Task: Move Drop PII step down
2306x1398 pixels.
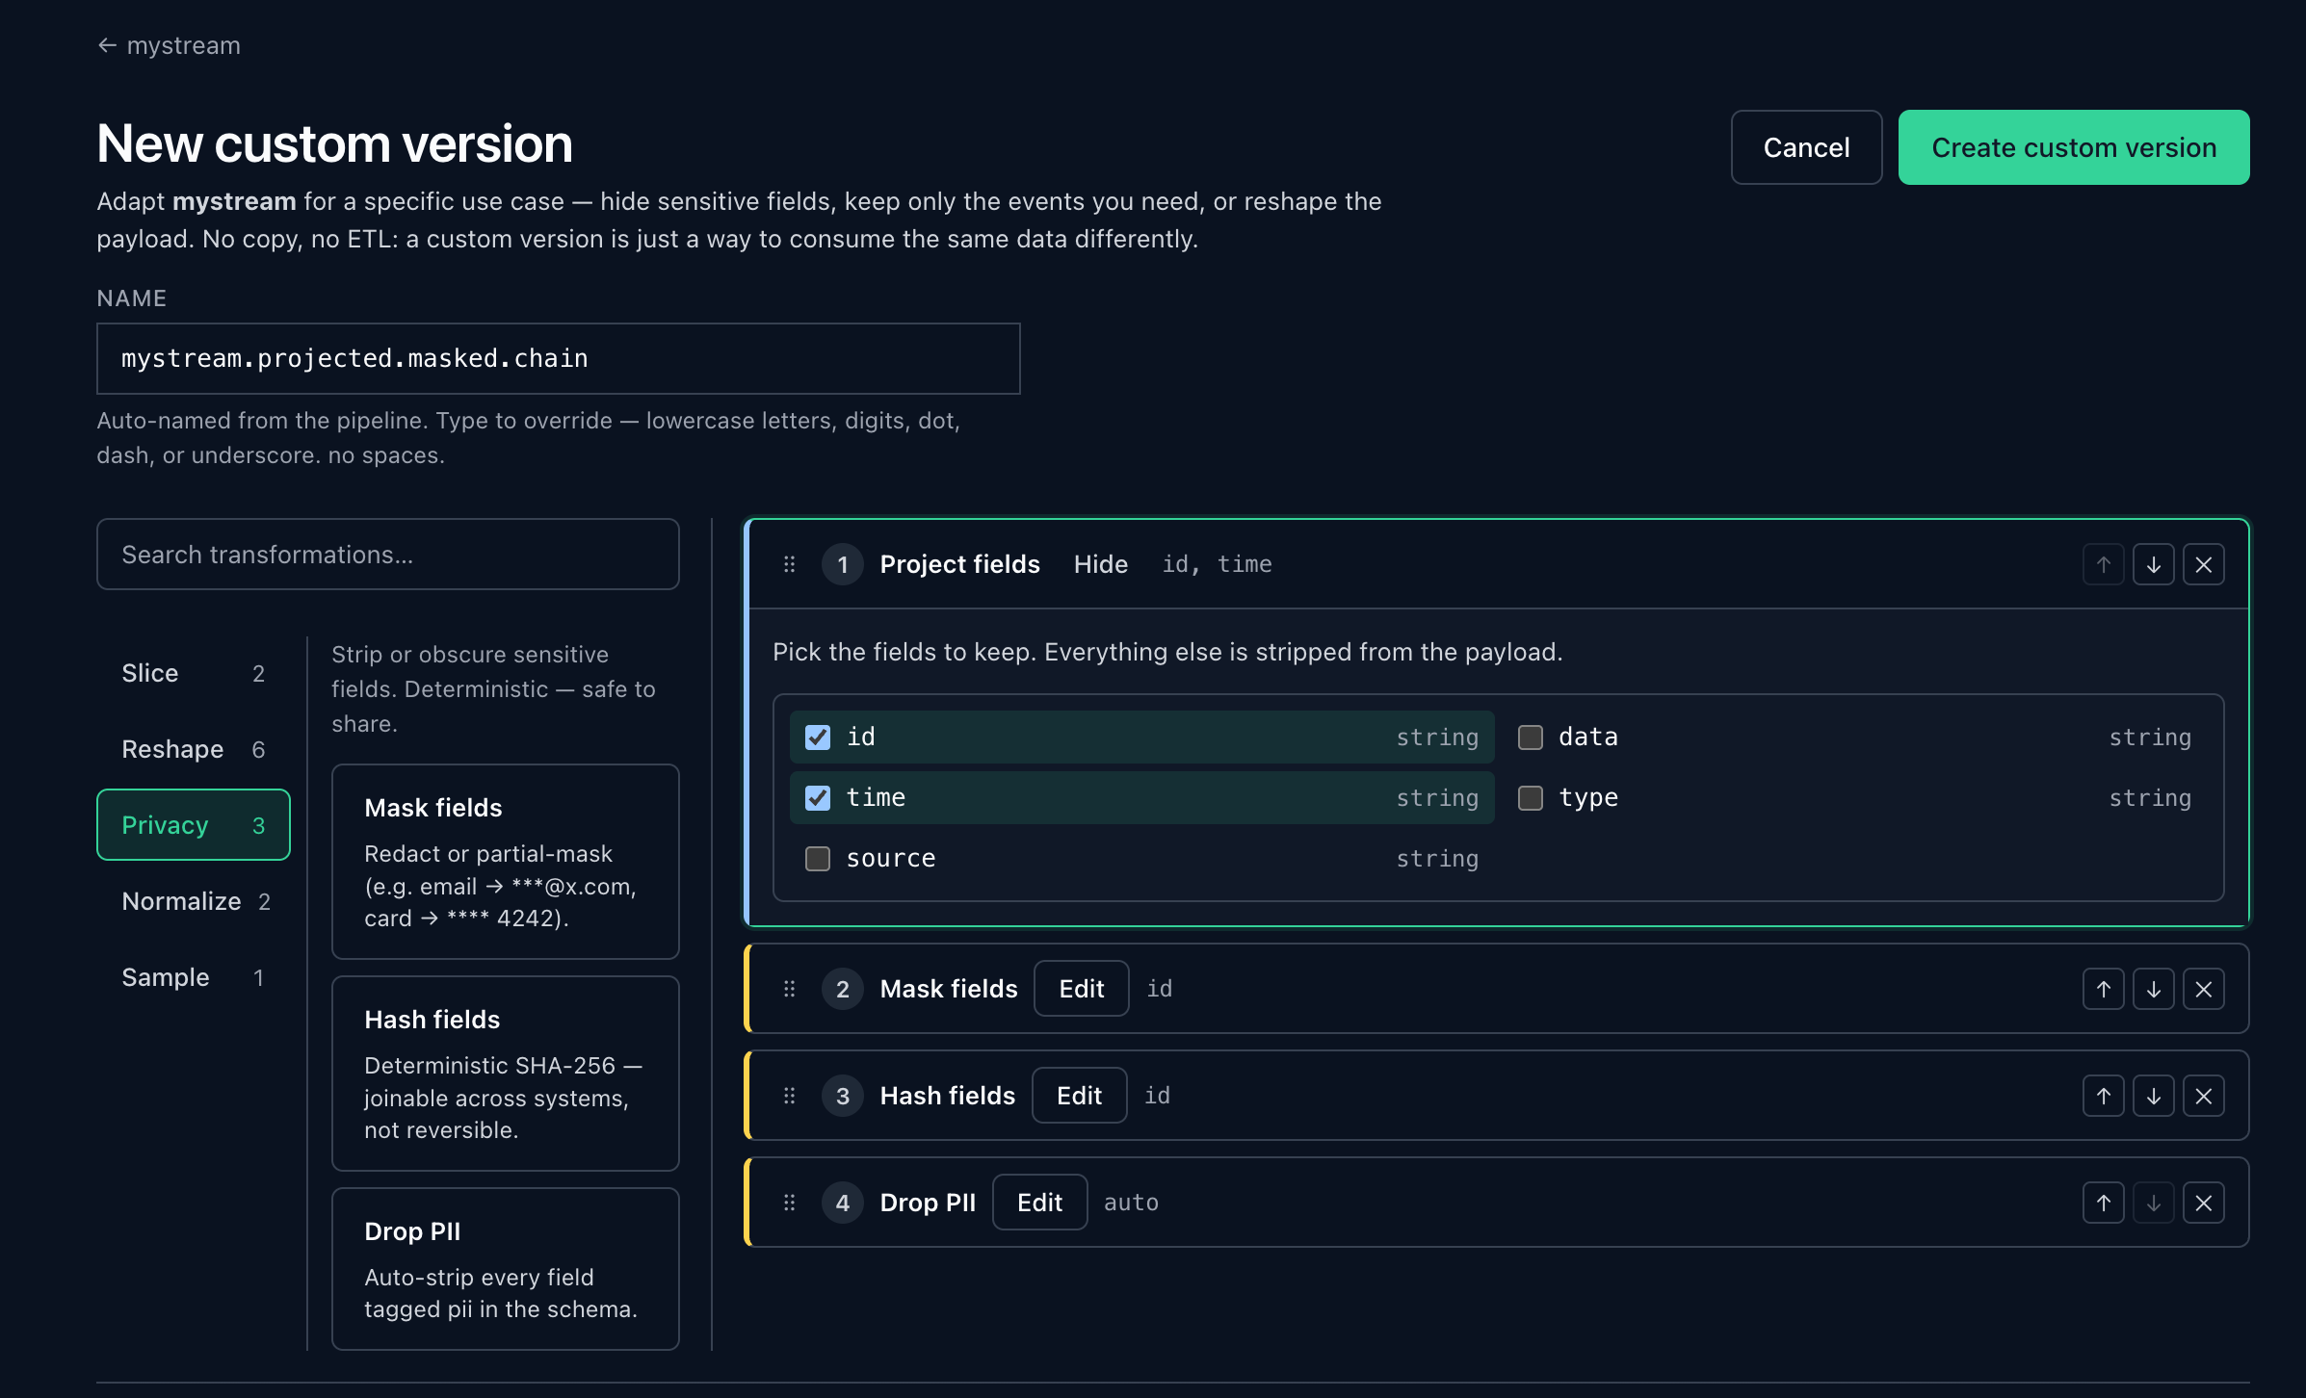Action: [2154, 1203]
